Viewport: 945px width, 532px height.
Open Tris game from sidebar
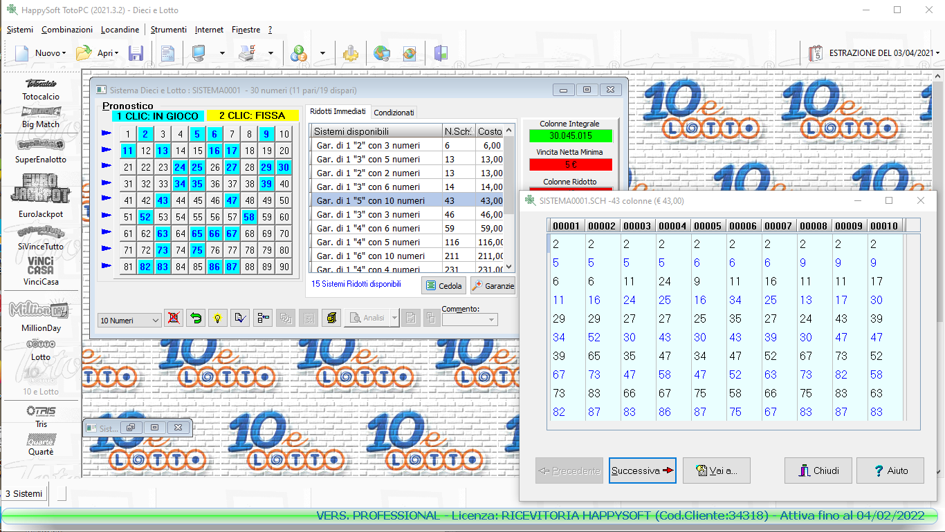pos(41,416)
